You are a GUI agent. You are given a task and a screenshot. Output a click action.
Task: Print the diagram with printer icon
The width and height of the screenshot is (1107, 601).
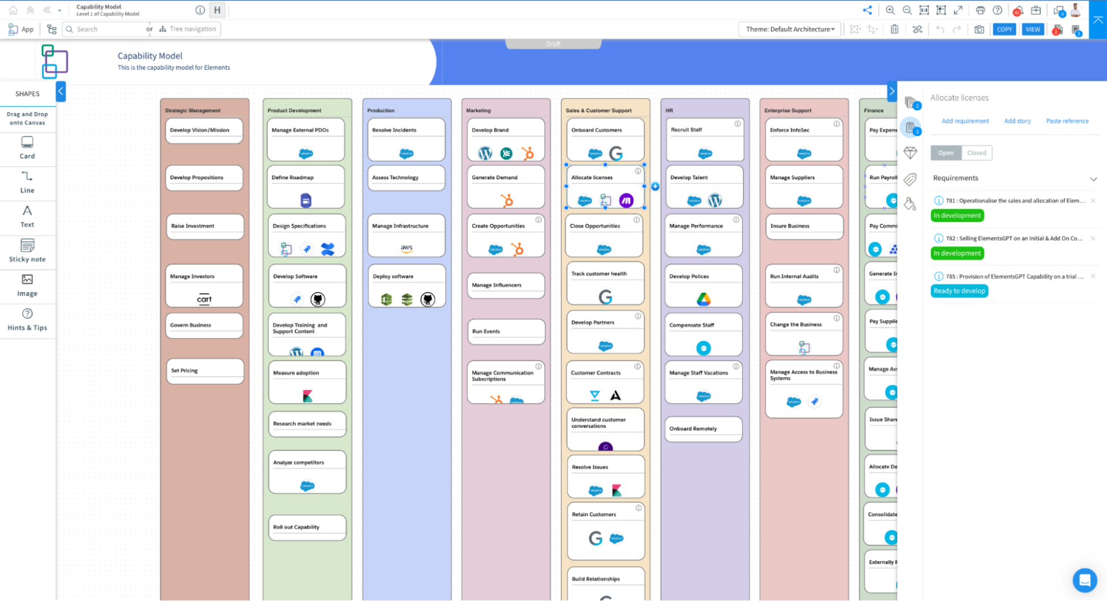[x=980, y=10]
